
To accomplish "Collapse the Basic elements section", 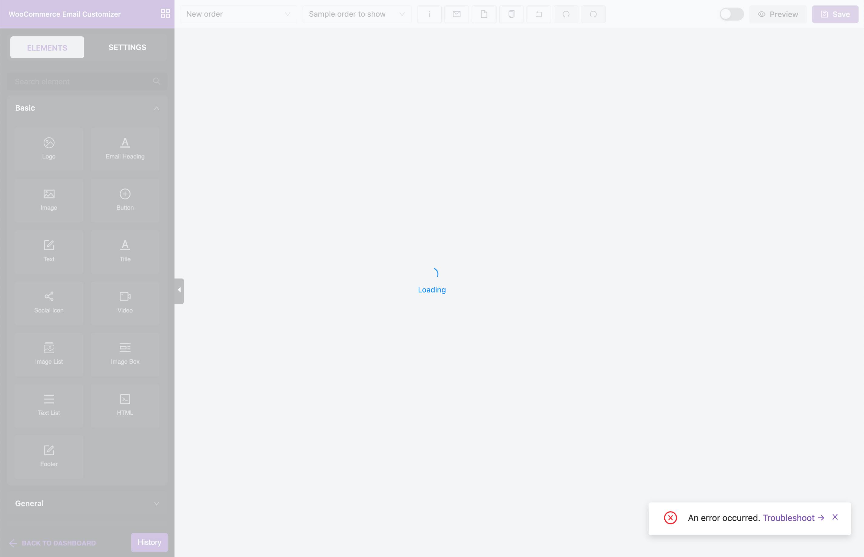I will tap(157, 108).
